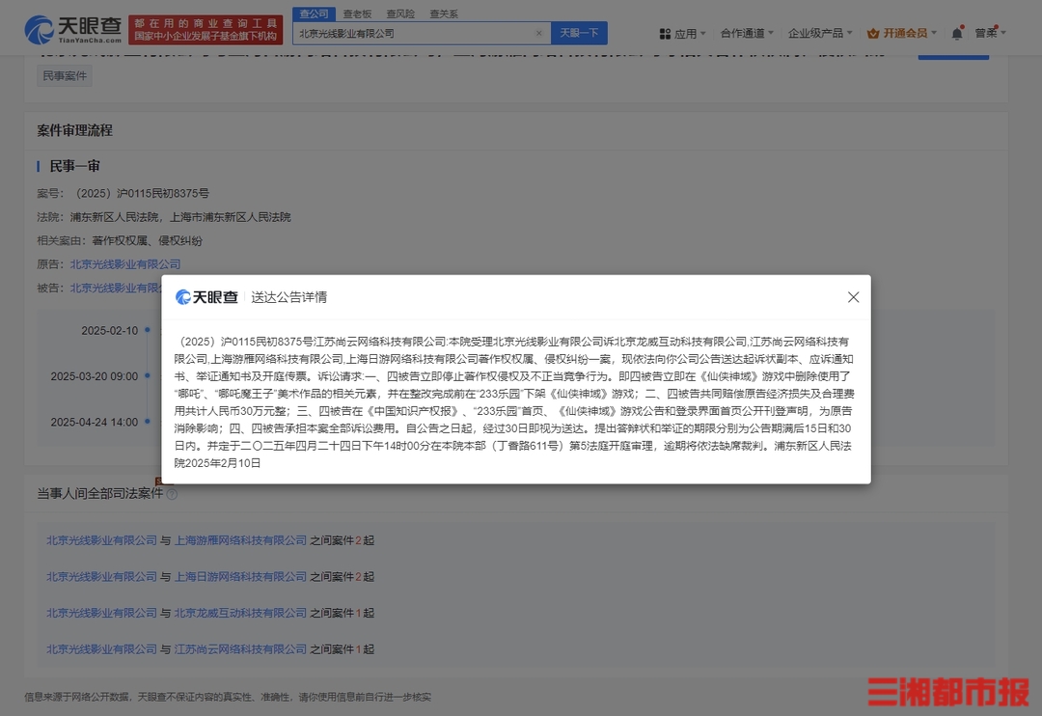The image size is (1042, 716).
Task: Click the VIP crown icon
Action: pyautogui.click(x=873, y=33)
